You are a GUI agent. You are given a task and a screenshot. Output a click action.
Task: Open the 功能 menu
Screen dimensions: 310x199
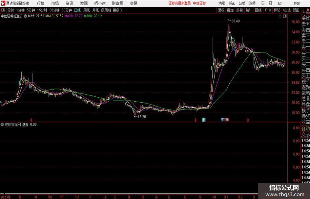coord(222,3)
